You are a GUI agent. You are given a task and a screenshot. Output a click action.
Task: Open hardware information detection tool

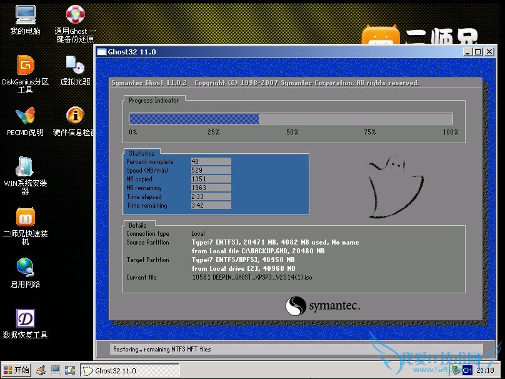pyautogui.click(x=74, y=119)
